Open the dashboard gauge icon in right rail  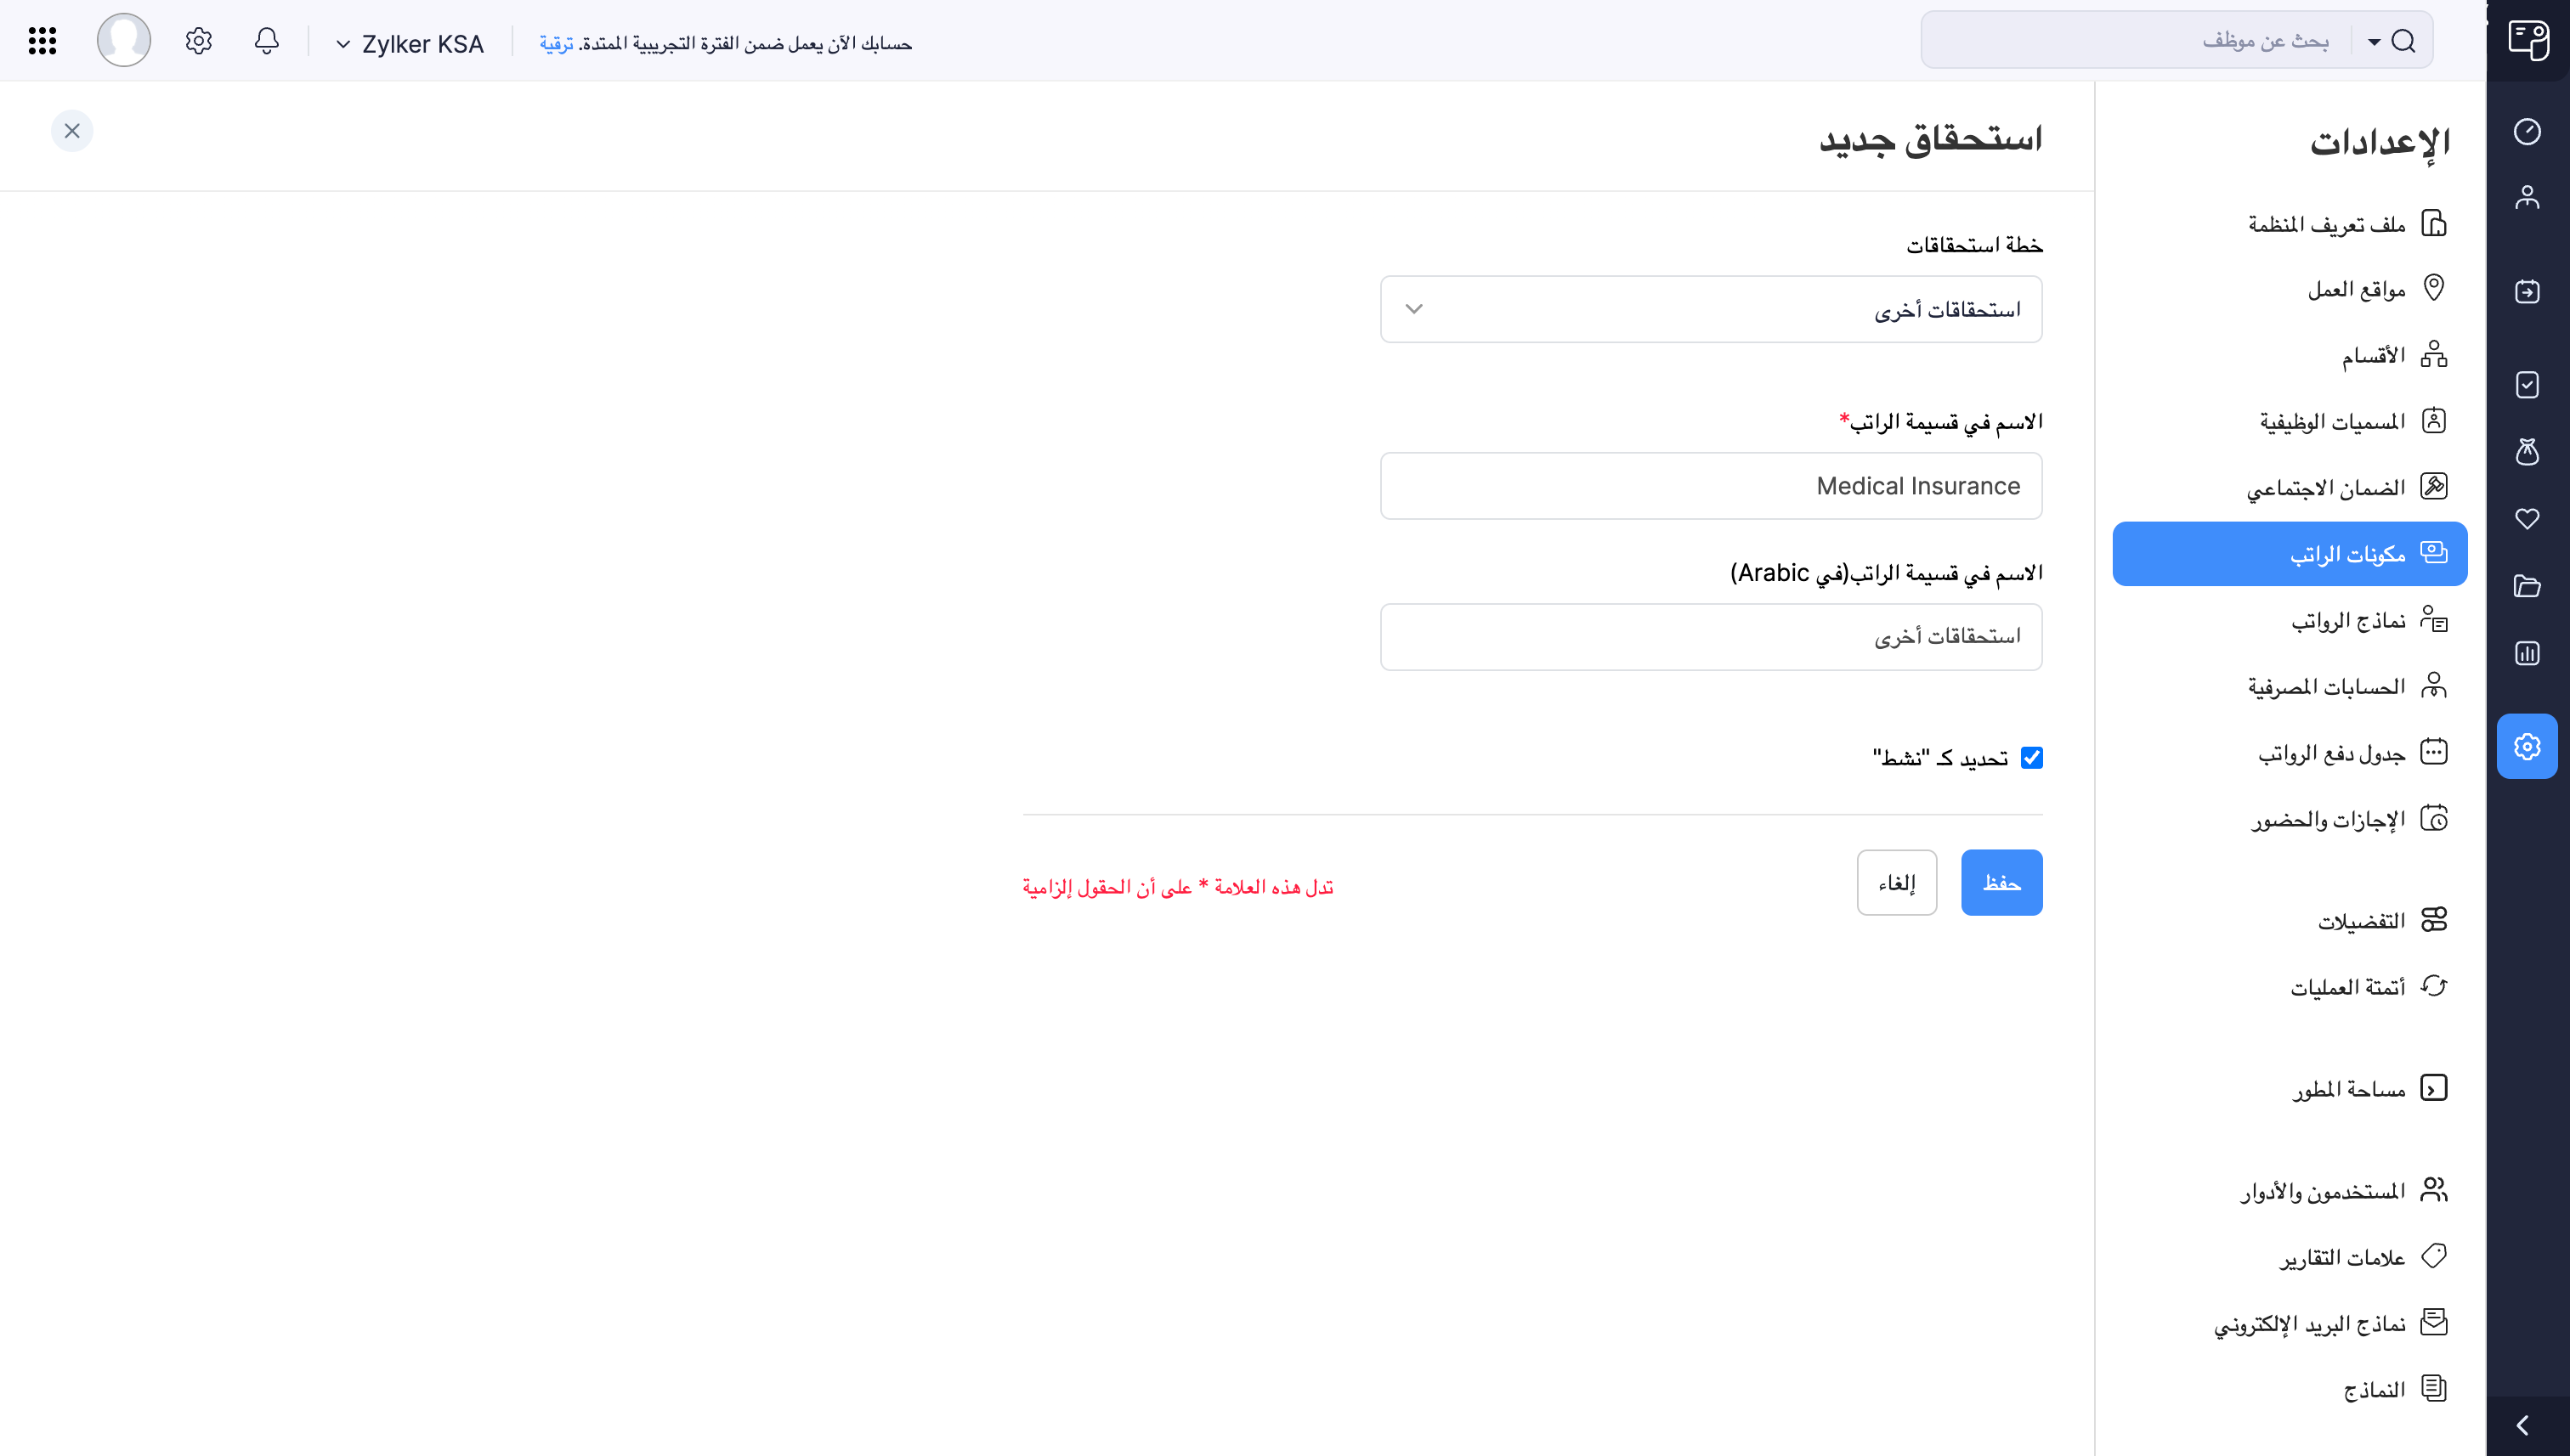pyautogui.click(x=2527, y=132)
